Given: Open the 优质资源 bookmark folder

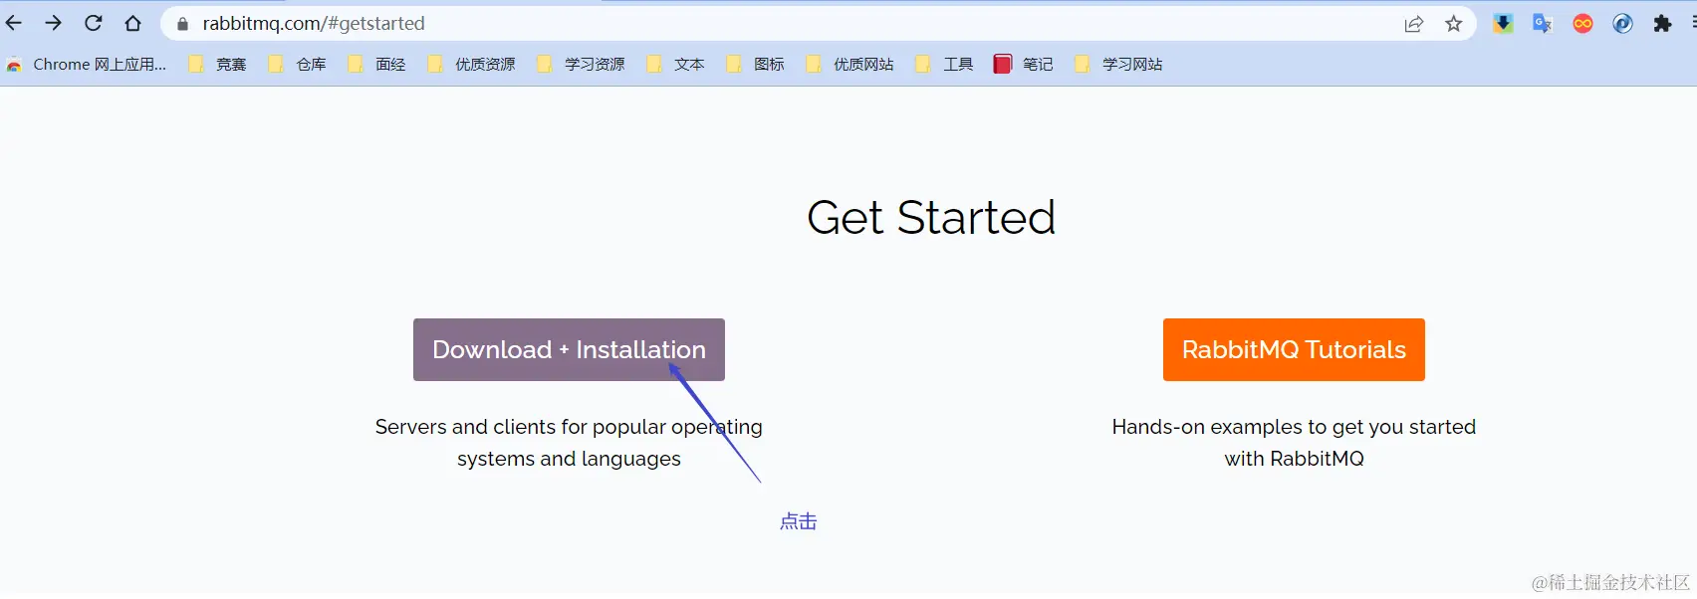Looking at the screenshot, I should click(471, 65).
